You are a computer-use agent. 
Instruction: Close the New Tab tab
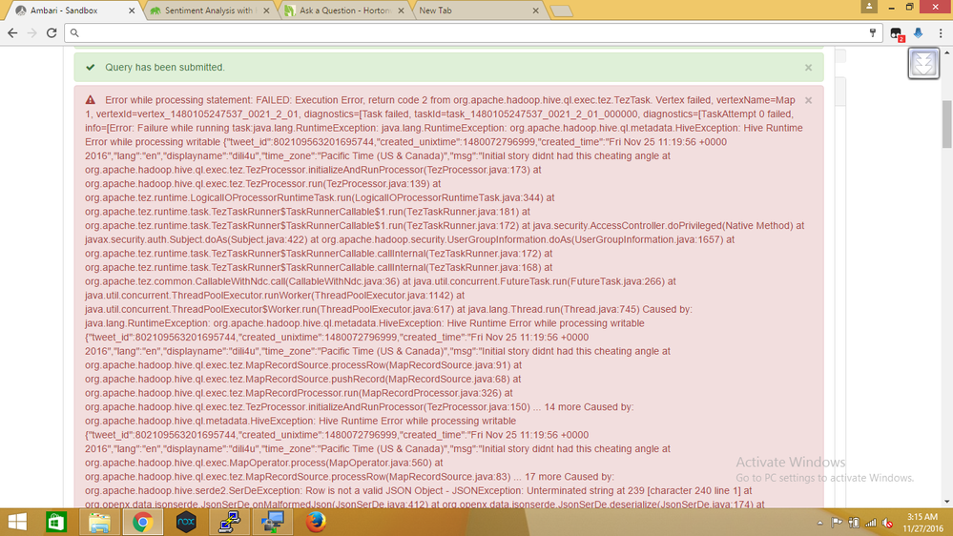click(x=535, y=10)
